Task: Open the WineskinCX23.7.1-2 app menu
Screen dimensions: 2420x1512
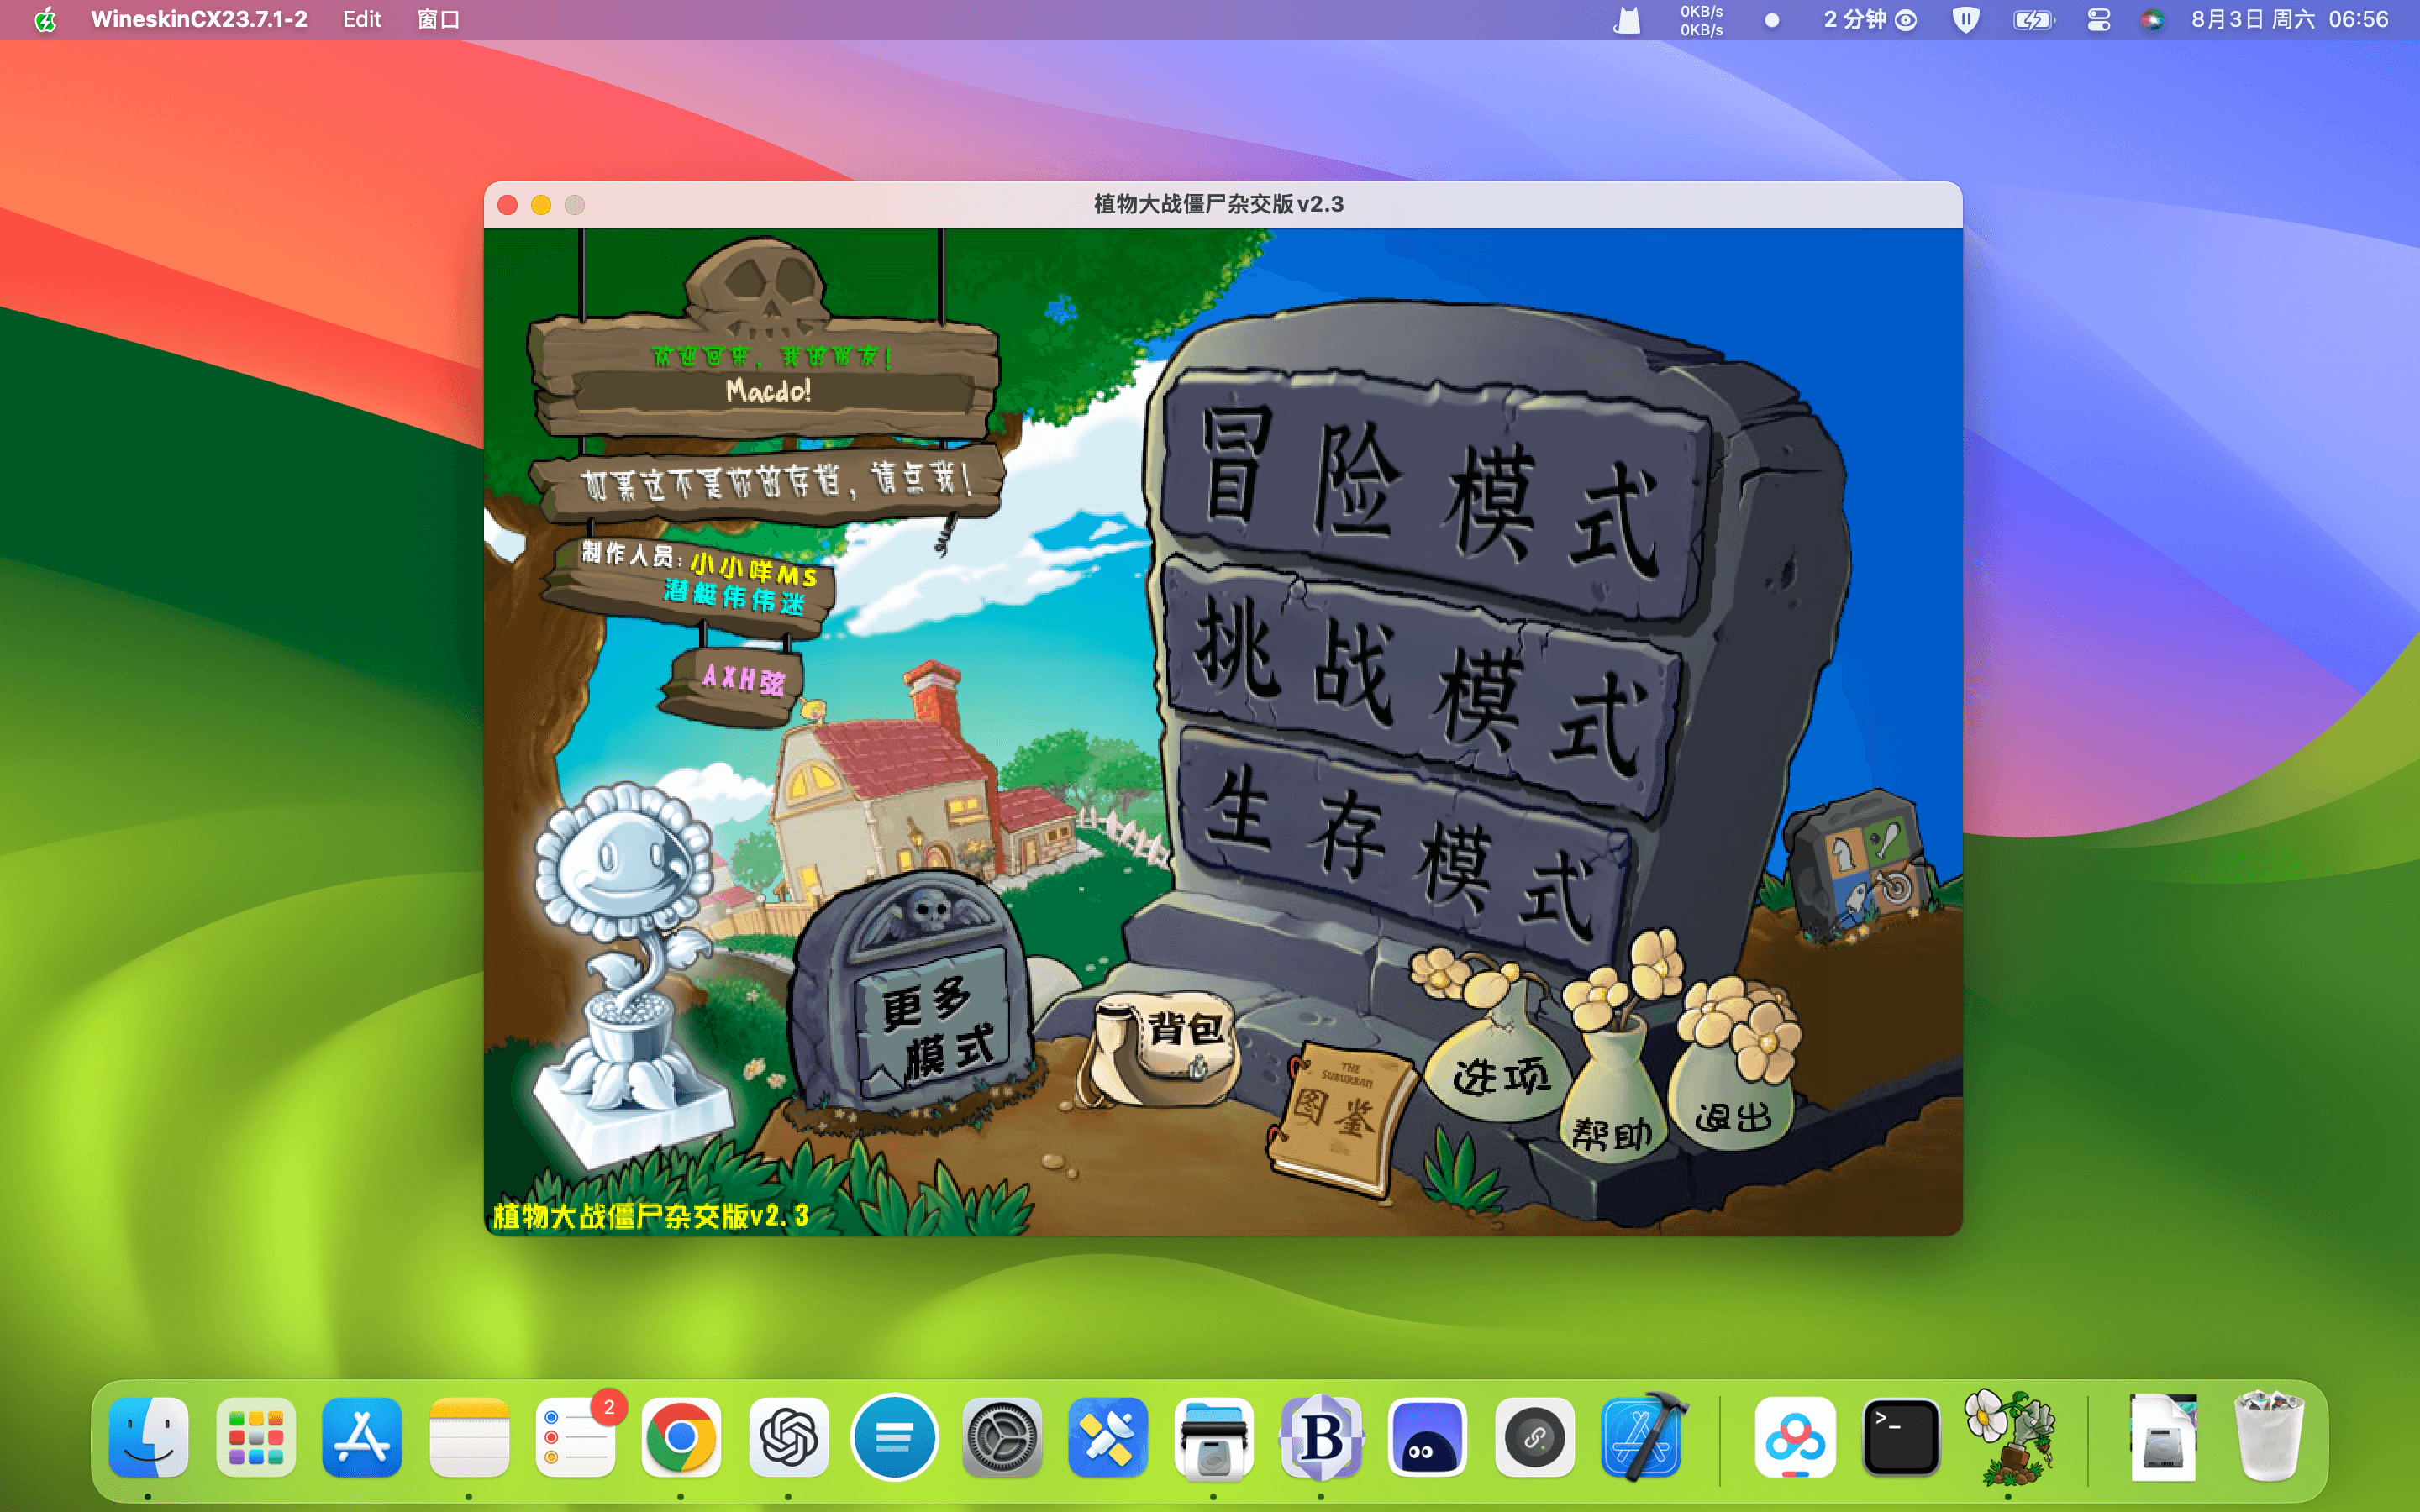Action: coord(199,19)
